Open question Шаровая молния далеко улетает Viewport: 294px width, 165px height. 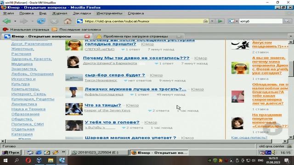[x=130, y=137]
